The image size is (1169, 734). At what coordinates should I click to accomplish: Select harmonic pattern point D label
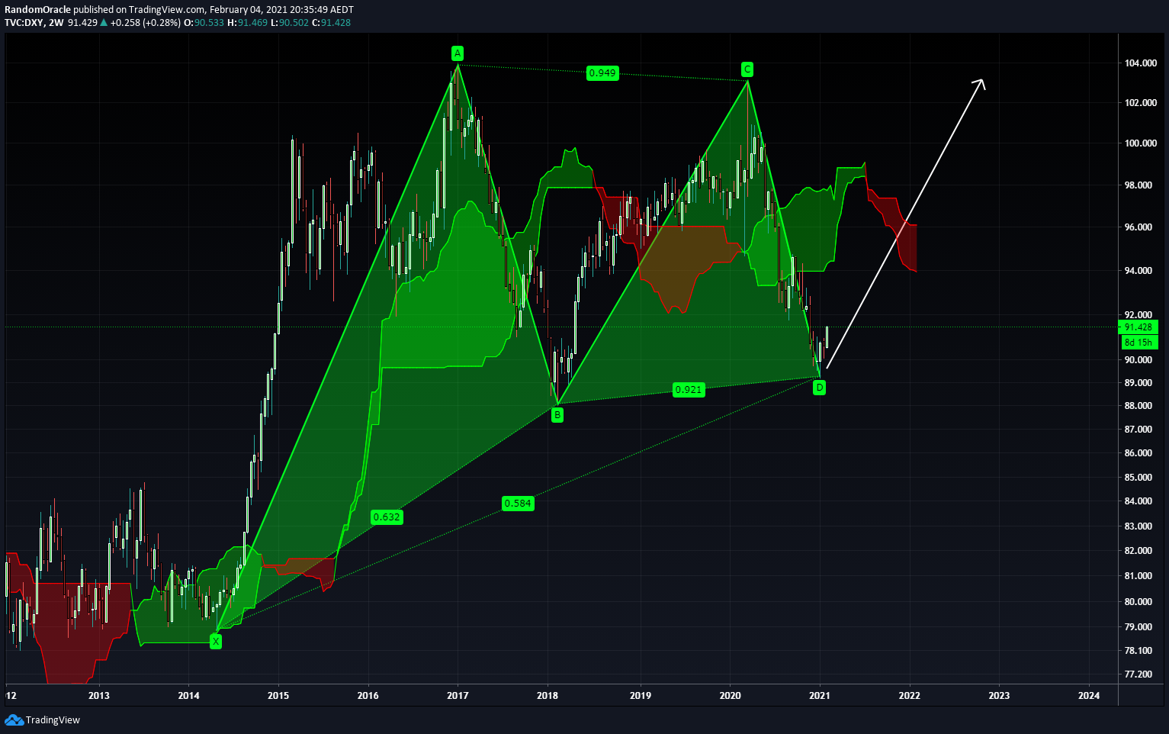coord(820,388)
